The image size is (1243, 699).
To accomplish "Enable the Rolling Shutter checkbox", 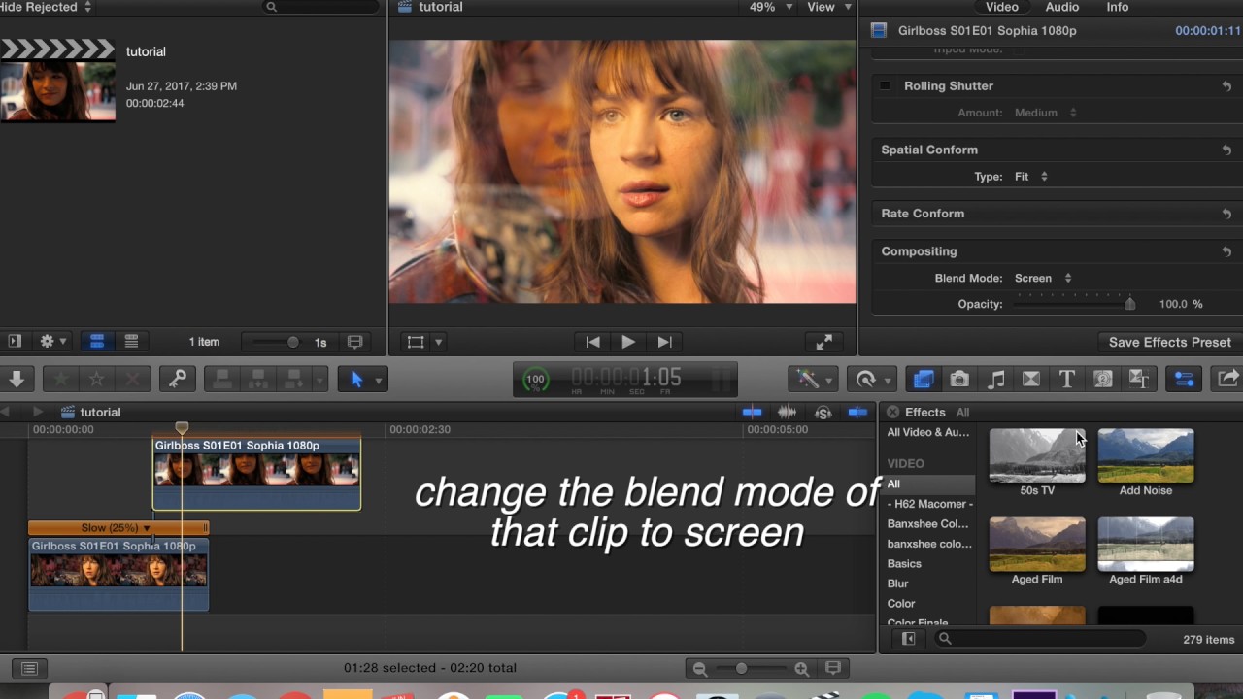I will (x=885, y=86).
